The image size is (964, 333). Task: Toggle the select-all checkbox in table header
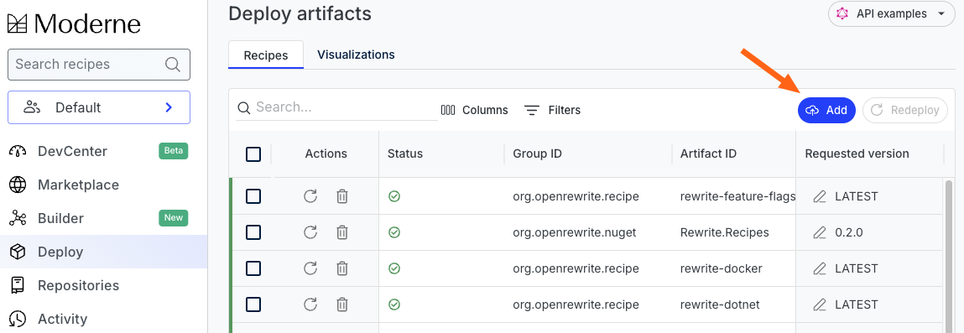click(x=253, y=154)
